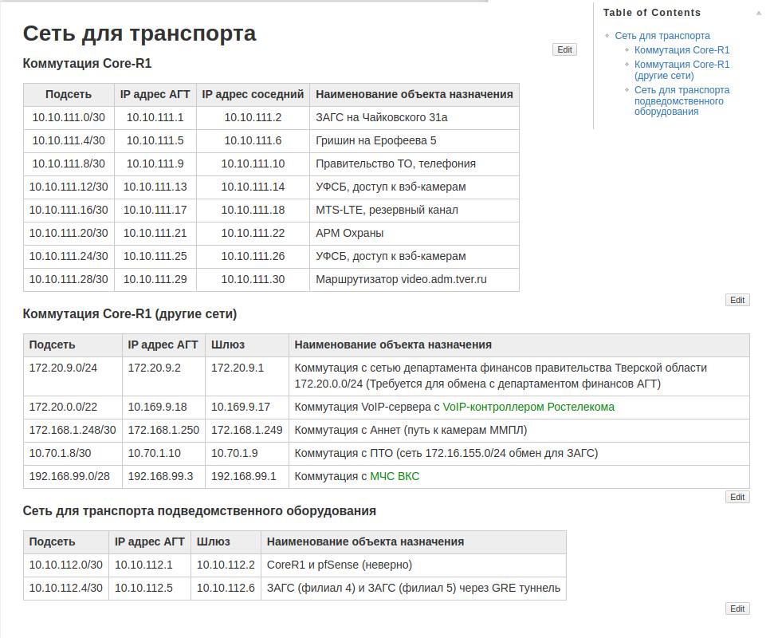The image size is (770, 638).
Task: Go to 'Сеть для транспорта подведомственного оборудования' link
Action: click(x=682, y=100)
